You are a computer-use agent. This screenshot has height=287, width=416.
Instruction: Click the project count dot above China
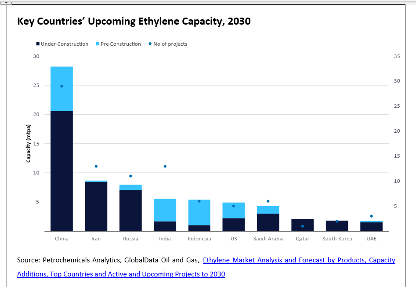coord(61,86)
